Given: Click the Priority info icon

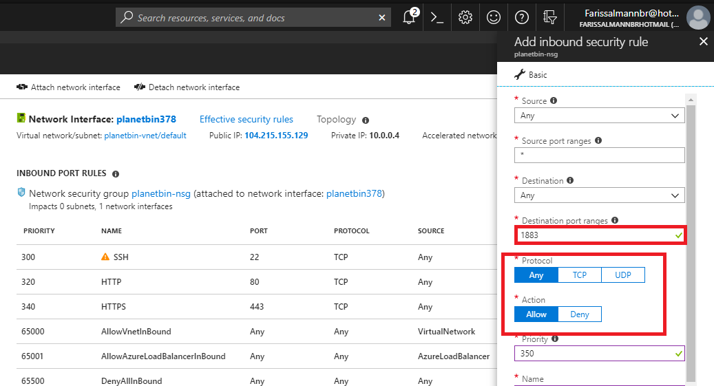Looking at the screenshot, I should click(555, 339).
